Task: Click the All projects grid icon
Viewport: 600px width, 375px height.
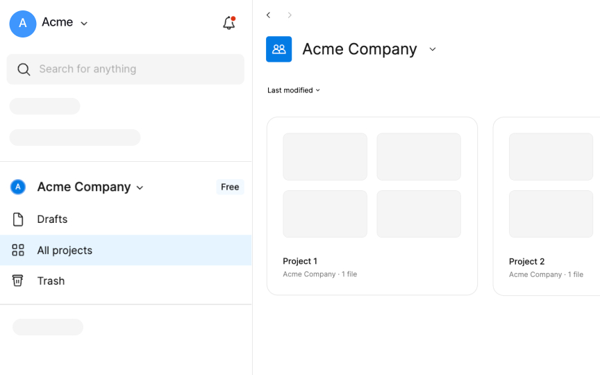Action: 18,250
